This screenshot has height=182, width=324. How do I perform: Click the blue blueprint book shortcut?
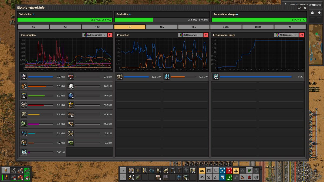[222, 177]
